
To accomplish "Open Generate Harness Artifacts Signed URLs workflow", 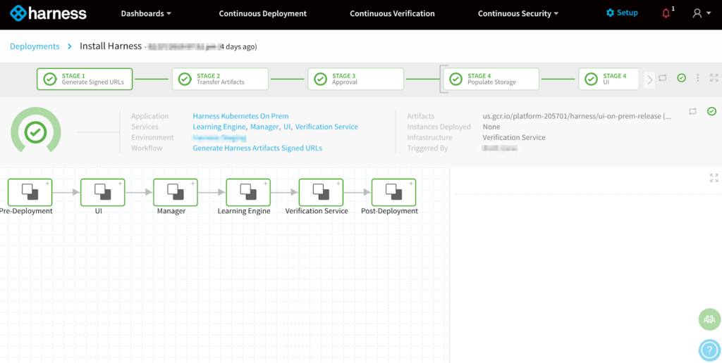I will pos(257,148).
